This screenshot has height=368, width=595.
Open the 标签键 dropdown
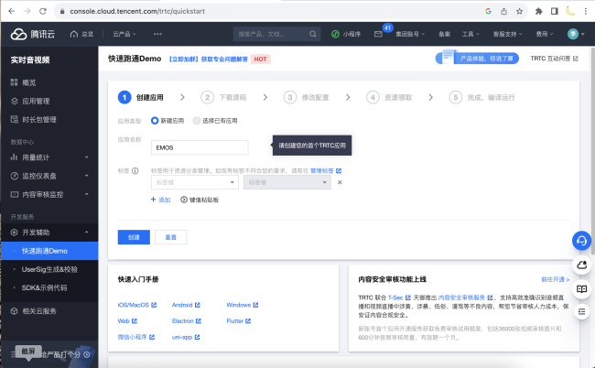pos(195,182)
